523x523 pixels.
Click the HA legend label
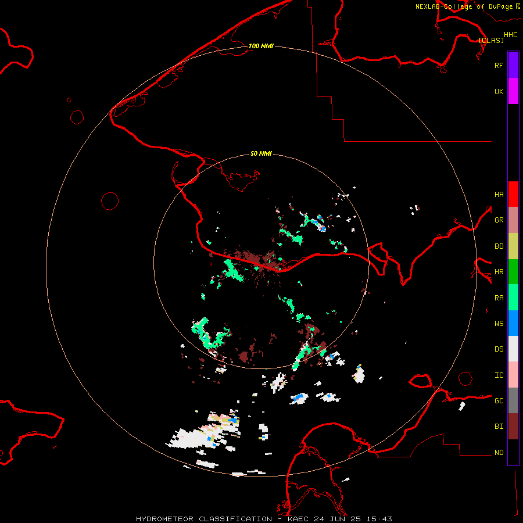(499, 194)
